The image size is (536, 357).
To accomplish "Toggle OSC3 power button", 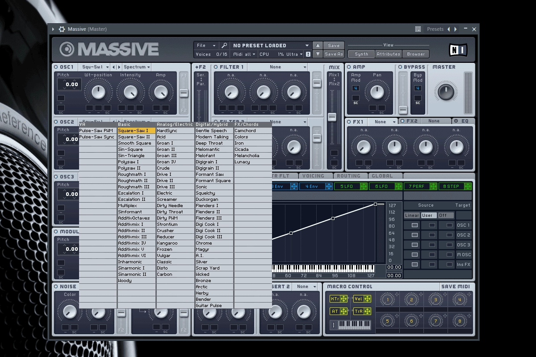I will pos(56,177).
